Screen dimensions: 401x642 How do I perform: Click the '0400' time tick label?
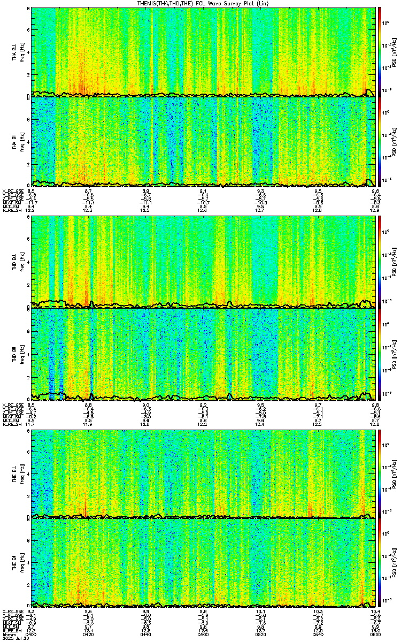click(32, 633)
